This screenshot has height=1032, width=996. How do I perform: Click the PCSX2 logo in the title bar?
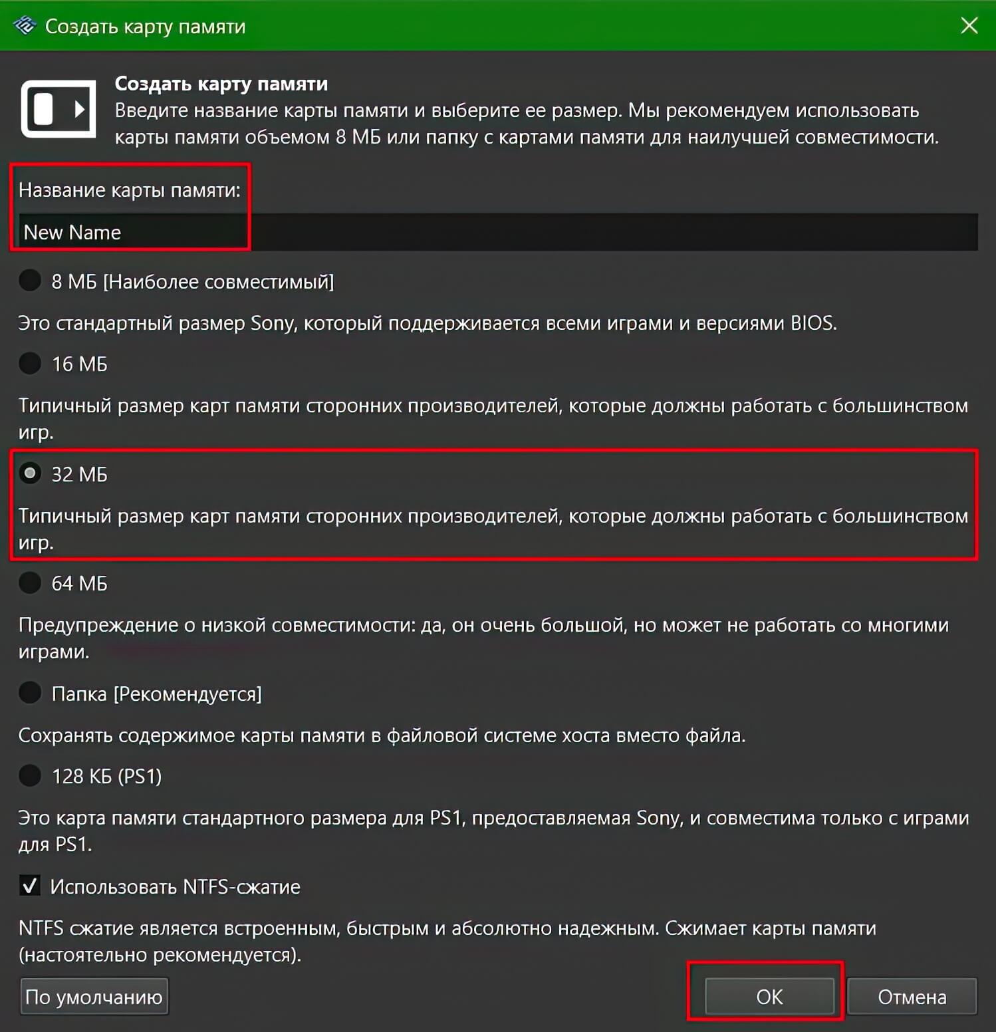point(23,25)
